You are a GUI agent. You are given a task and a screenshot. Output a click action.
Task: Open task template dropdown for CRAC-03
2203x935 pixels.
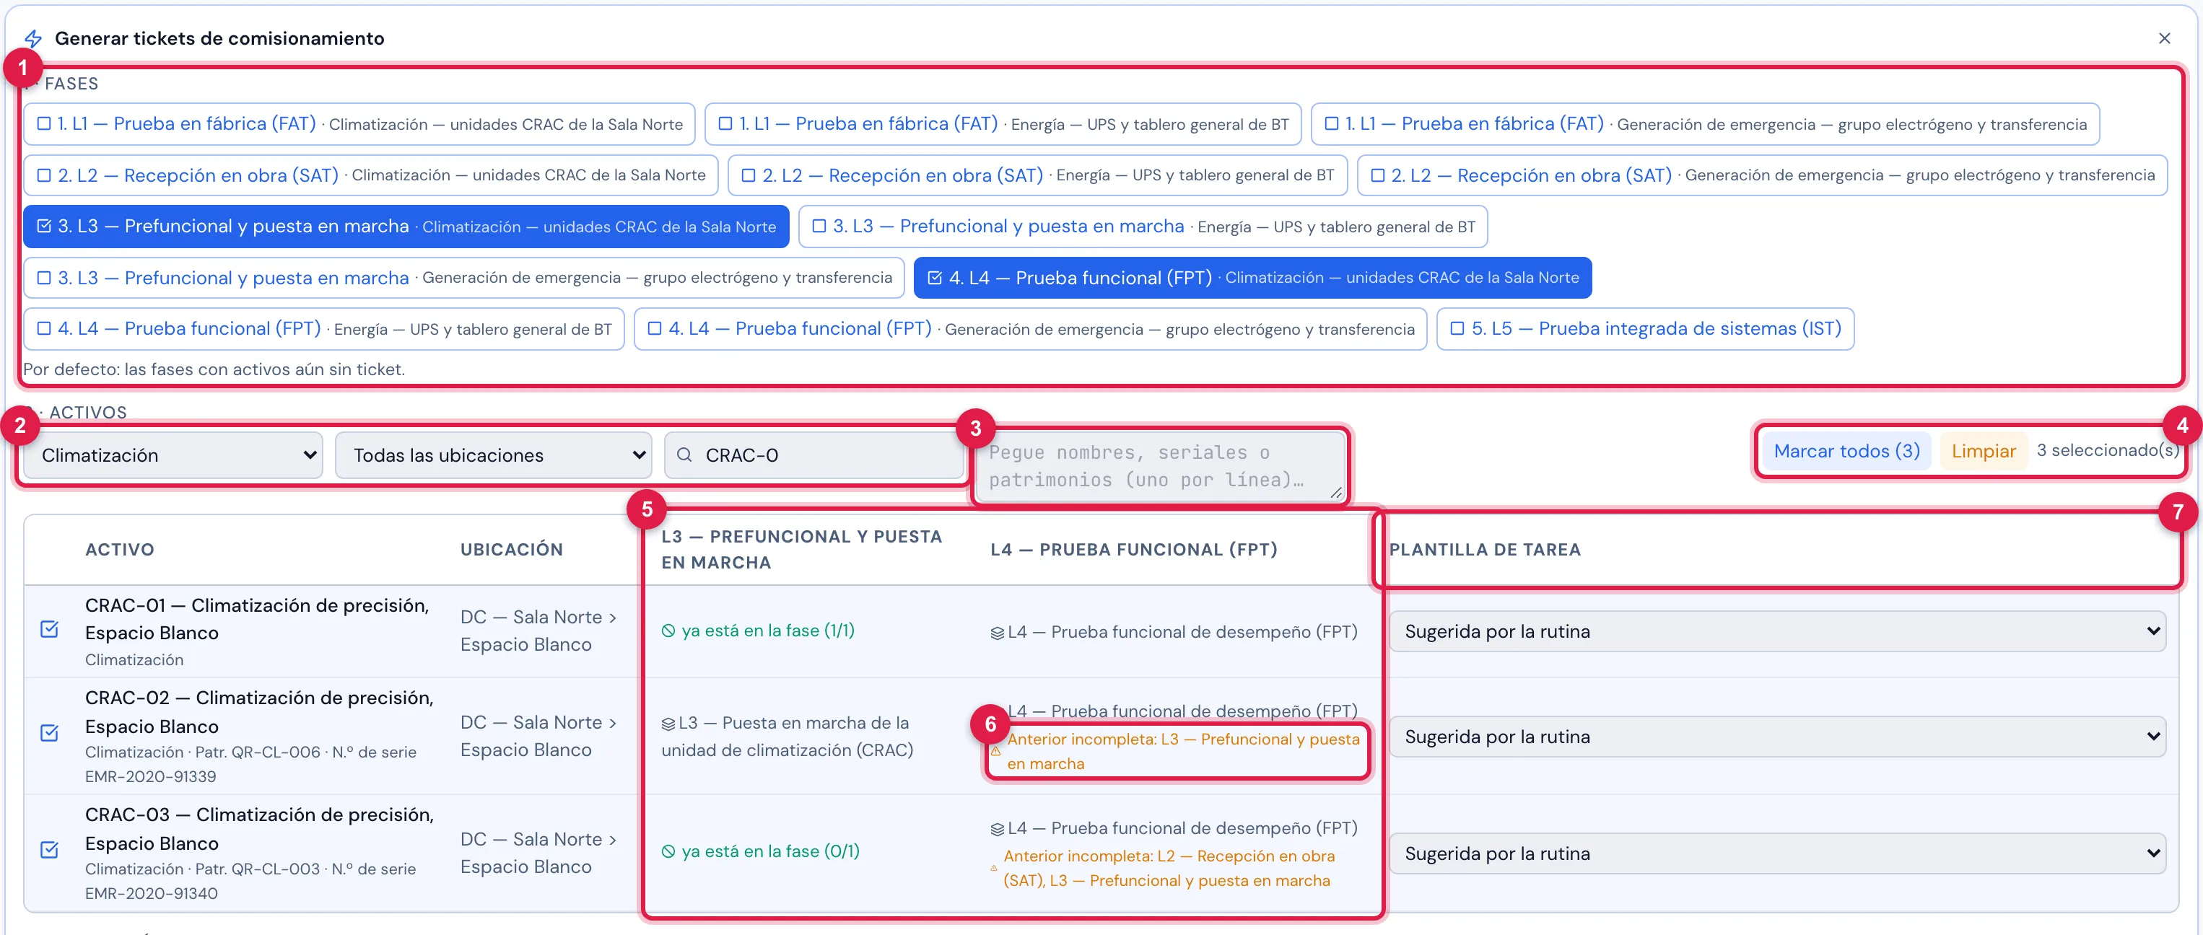1777,853
